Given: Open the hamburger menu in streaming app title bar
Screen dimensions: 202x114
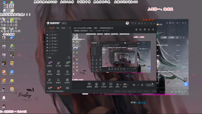Looking at the screenshot, I should tap(145, 23).
